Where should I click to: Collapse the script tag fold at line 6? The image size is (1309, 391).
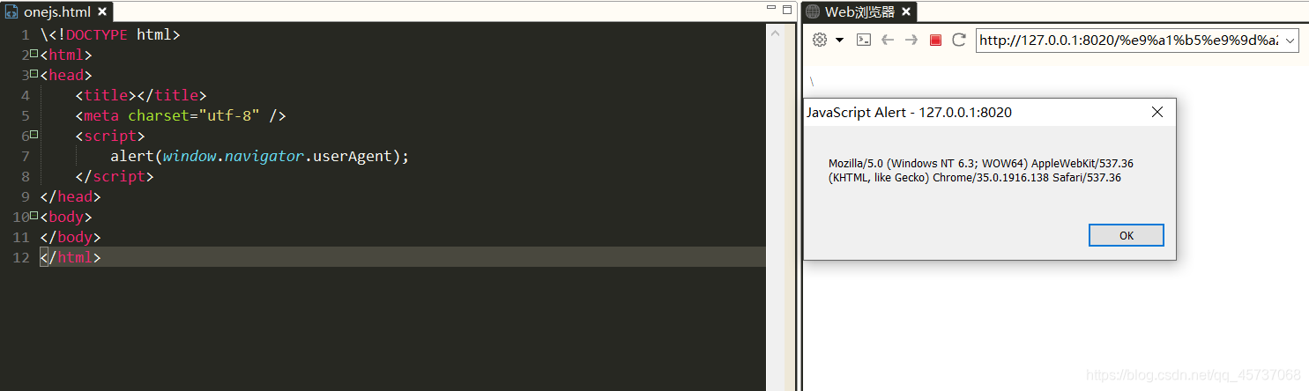(x=33, y=135)
